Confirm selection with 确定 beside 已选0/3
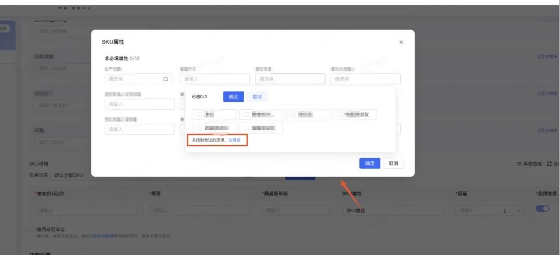 pos(233,97)
